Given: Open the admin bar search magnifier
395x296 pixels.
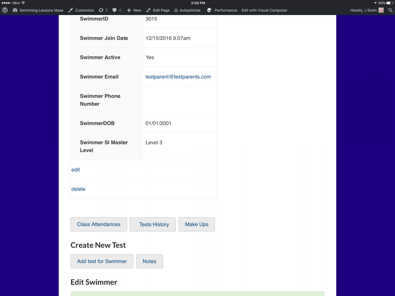Looking at the screenshot, I should (390, 10).
